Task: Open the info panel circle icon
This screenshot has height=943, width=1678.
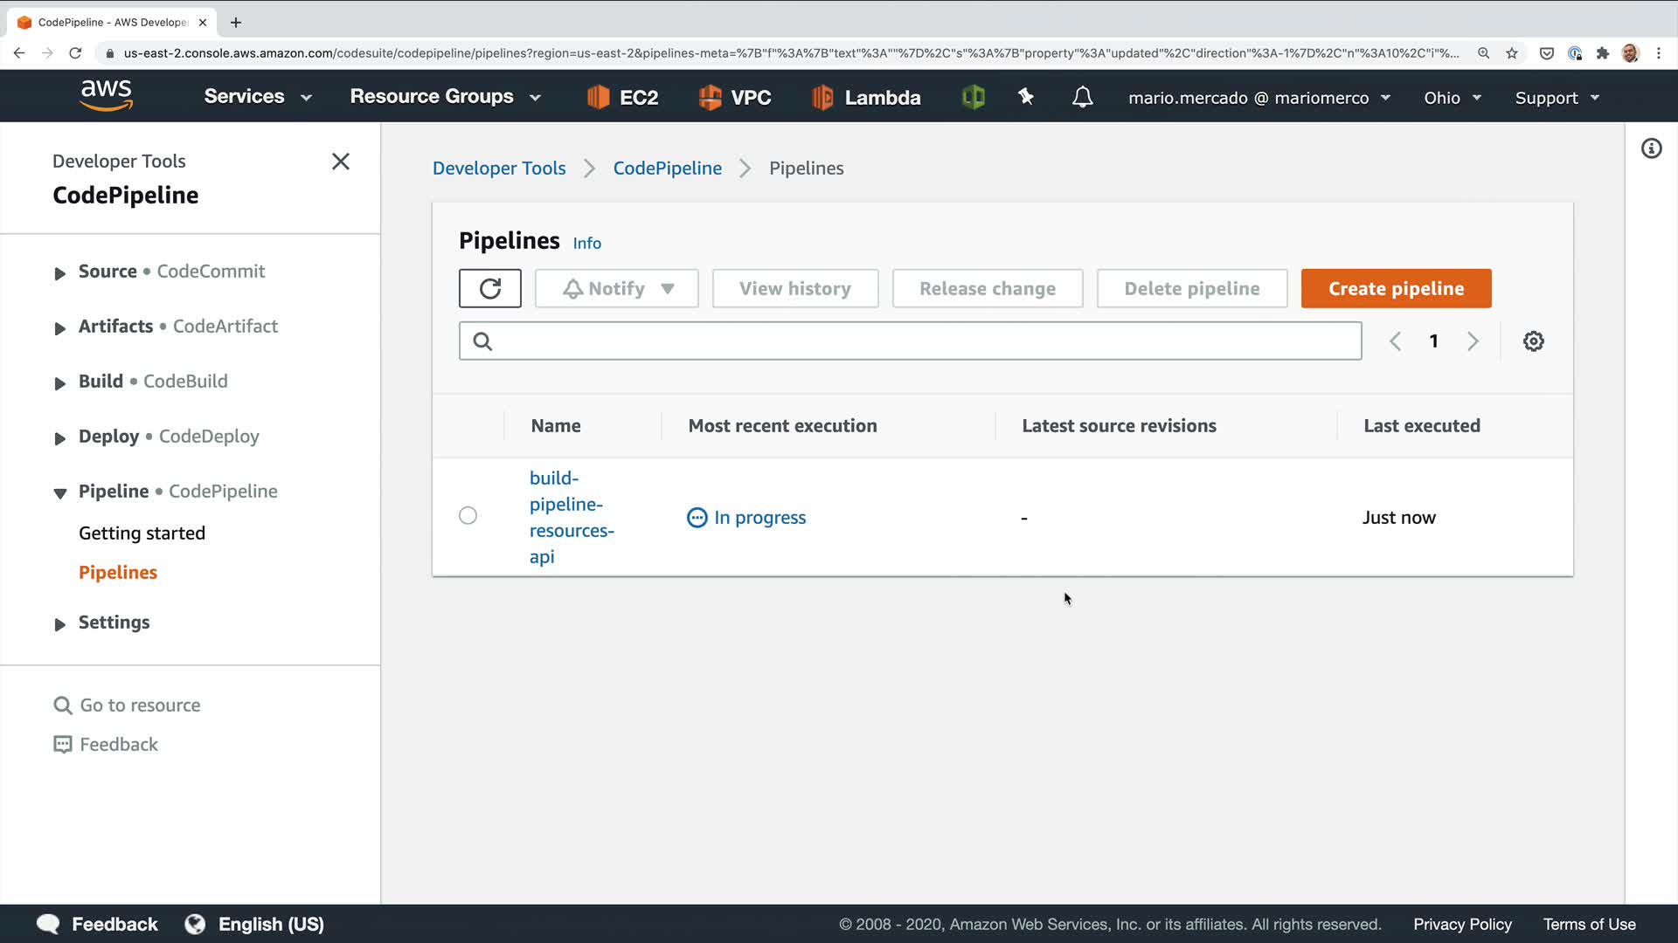Action: 1651,148
